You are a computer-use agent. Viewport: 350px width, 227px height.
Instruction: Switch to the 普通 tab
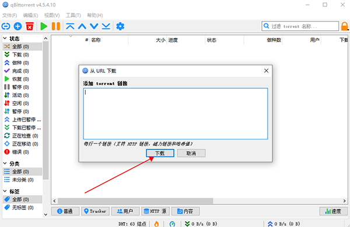[x=65, y=211]
